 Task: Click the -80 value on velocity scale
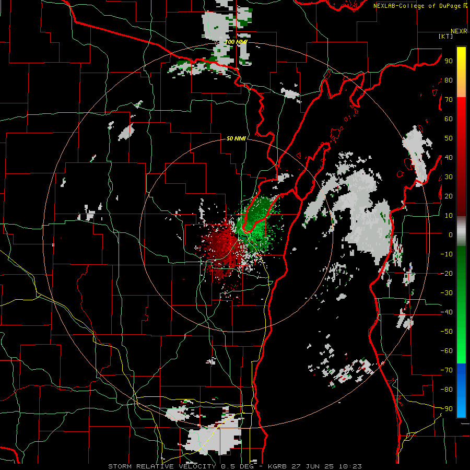[x=446, y=390]
